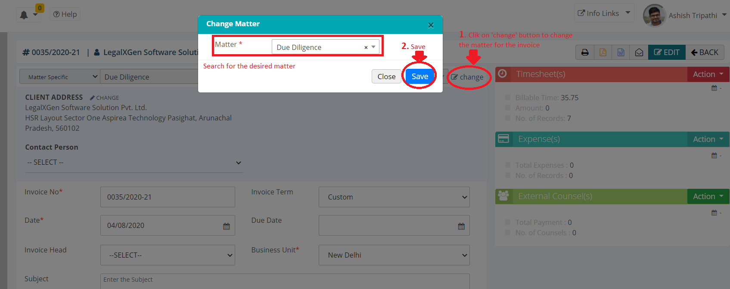Screen dimensions: 730x289
Task: Click the calendar icon under the Timesheet(s) header
Action: [714, 88]
